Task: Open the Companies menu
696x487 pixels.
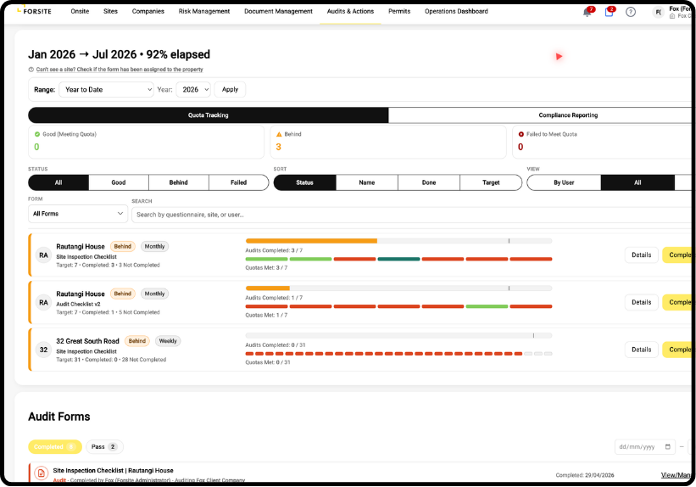Action: [148, 11]
